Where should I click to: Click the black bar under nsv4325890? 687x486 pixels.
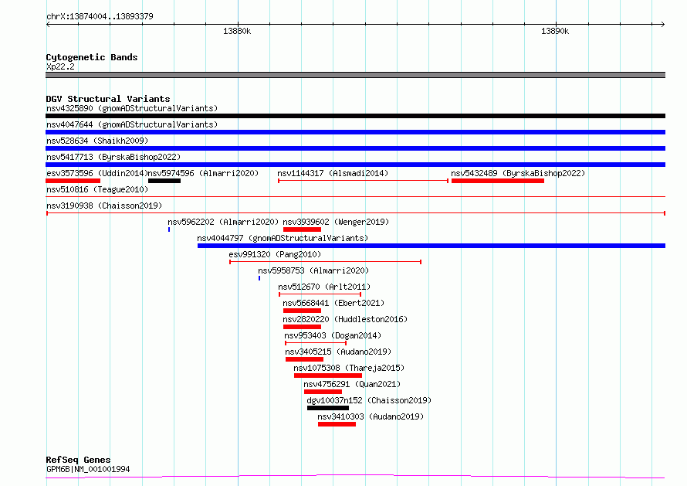[355, 116]
